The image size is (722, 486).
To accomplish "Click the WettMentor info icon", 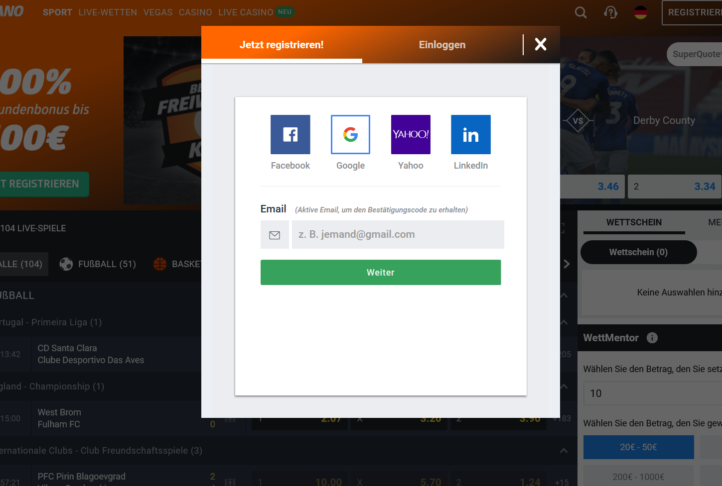I will [x=652, y=338].
